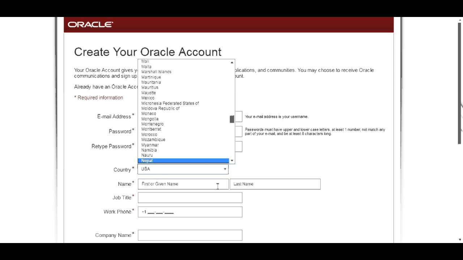Screen dimensions: 463x260
Task: Select Mexico in the country list
Action: point(183,98)
